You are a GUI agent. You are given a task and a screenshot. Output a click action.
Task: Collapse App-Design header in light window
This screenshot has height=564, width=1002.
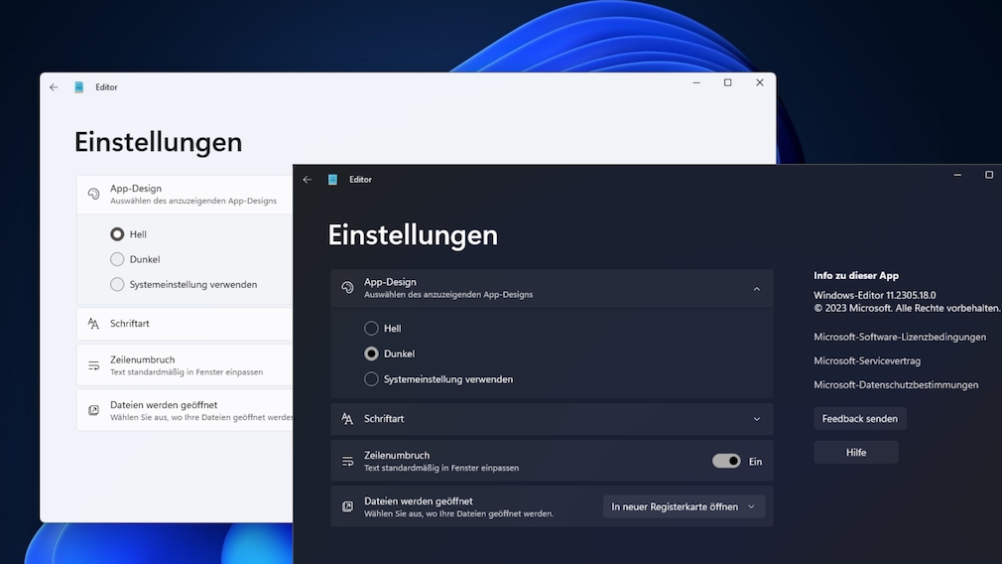[x=185, y=195]
